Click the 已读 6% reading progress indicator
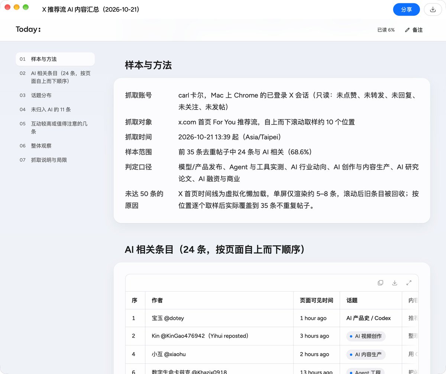446x374 pixels. (386, 30)
